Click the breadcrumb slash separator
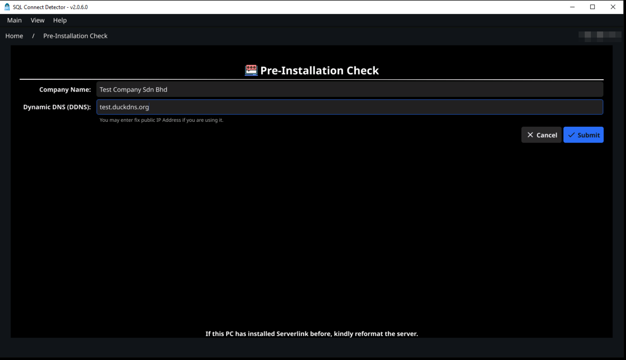This screenshot has height=360, width=626. (33, 36)
